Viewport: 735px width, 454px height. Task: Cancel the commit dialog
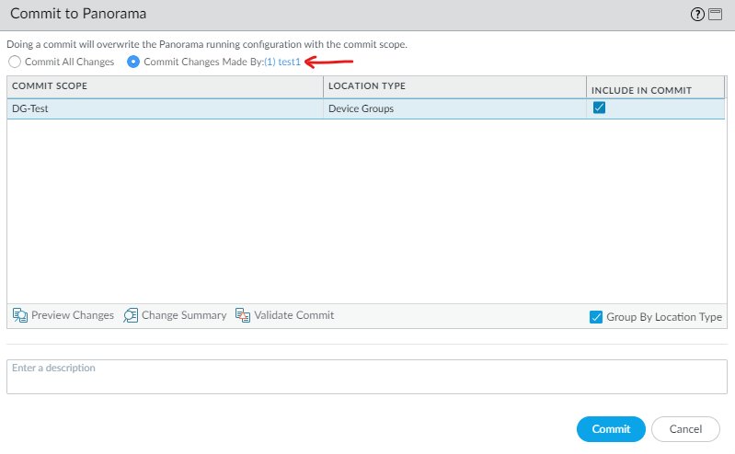pos(685,429)
